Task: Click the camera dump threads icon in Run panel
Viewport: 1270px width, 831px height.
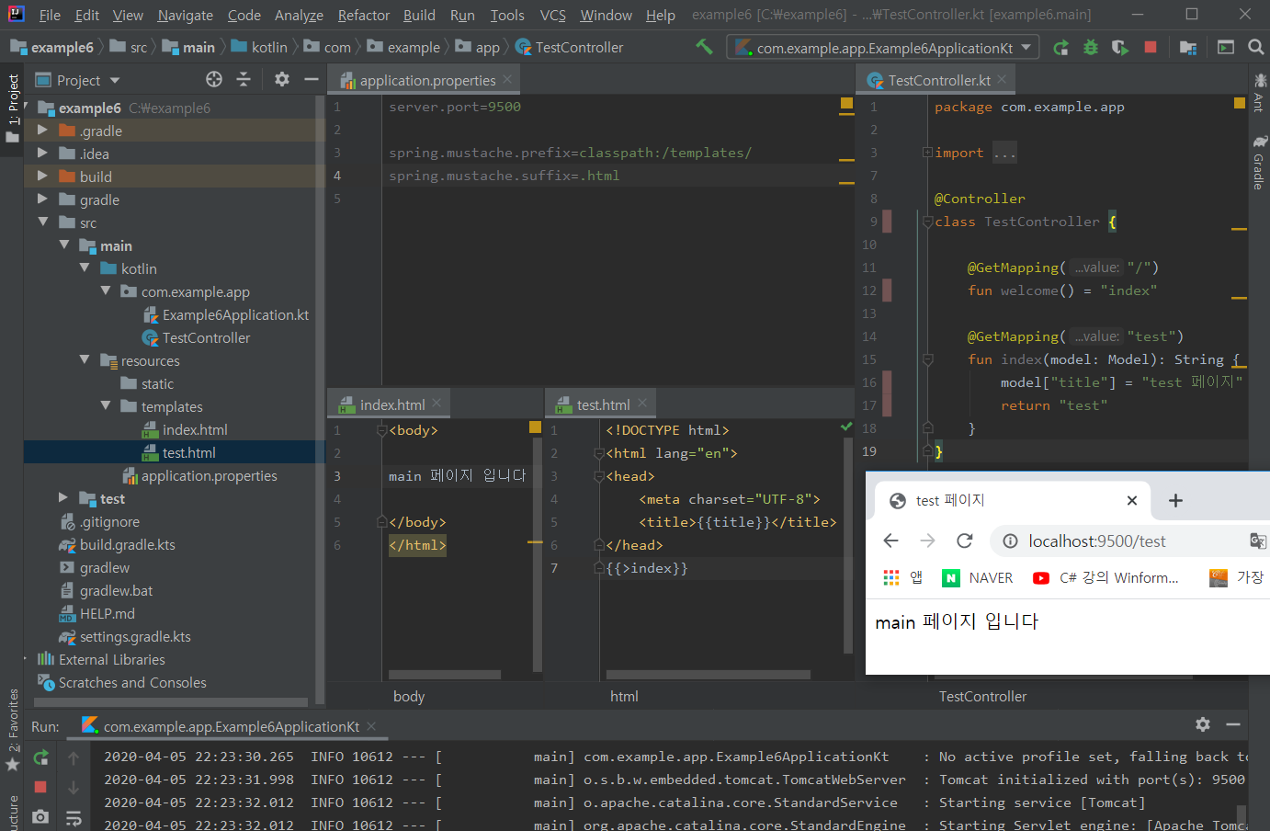Action: pos(40,816)
